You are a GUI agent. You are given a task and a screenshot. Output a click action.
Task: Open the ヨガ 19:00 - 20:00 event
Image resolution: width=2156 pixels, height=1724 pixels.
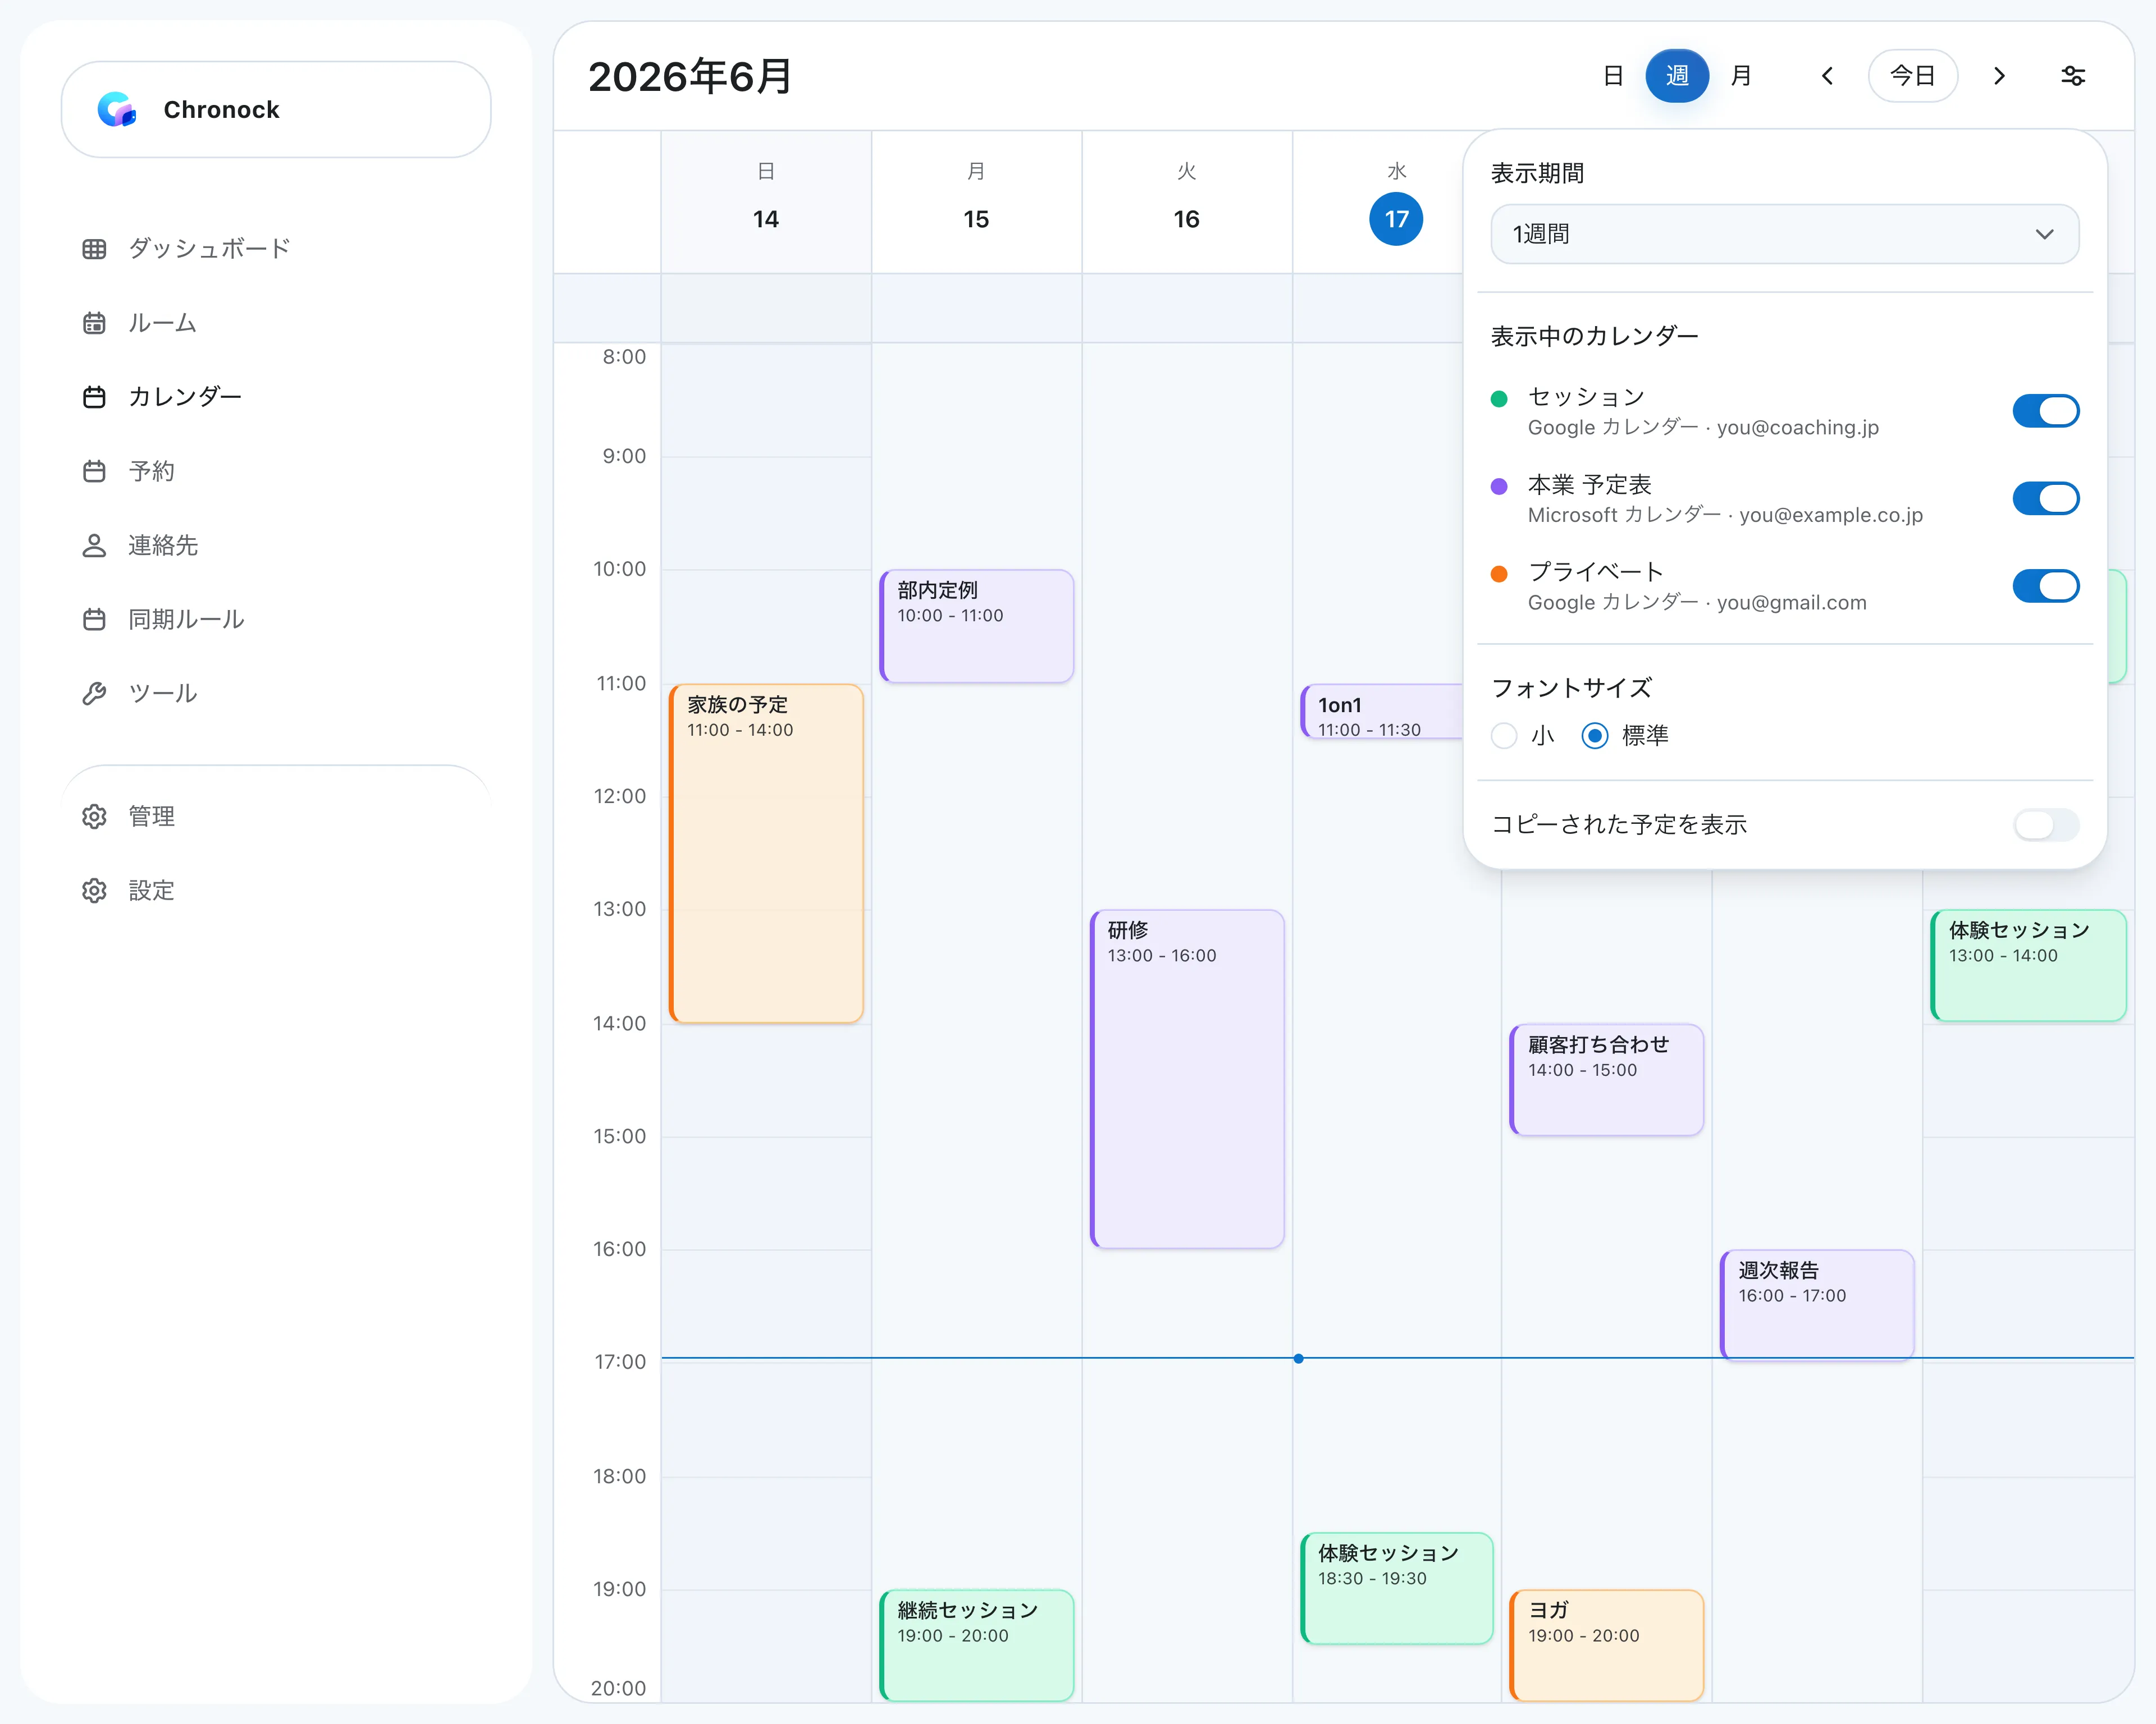point(1607,1645)
